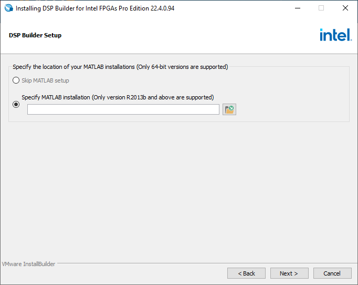Focus the MATLAB installation path field
Viewport: 358px width, 285px height.
pyautogui.click(x=123, y=109)
